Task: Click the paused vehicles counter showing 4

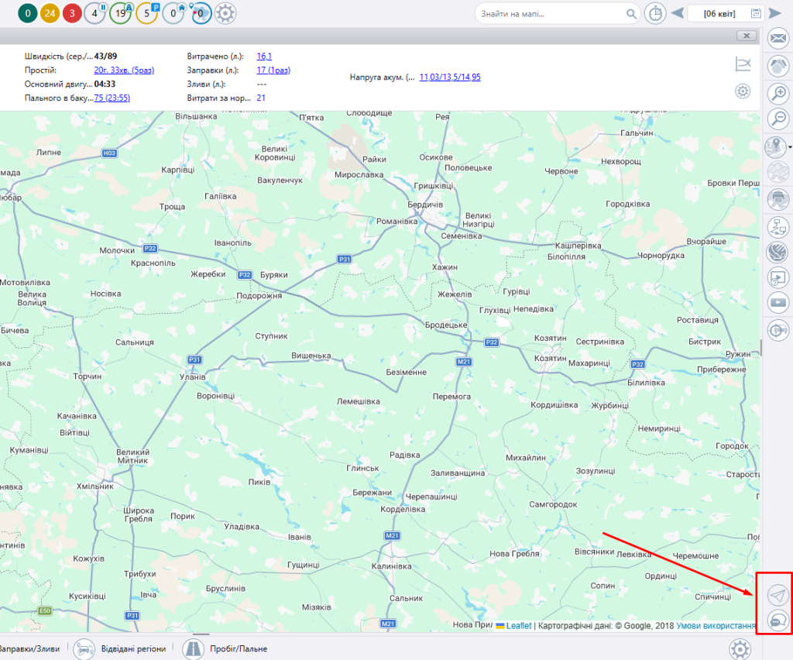Action: click(x=95, y=13)
